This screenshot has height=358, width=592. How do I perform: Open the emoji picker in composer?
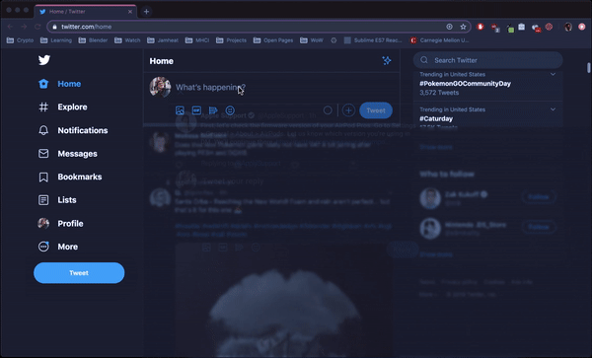click(x=230, y=110)
